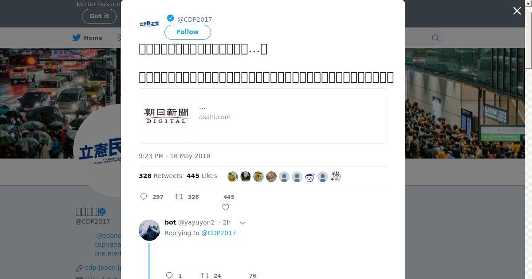
Task: Follow the @CDP2017 account
Action: [188, 32]
